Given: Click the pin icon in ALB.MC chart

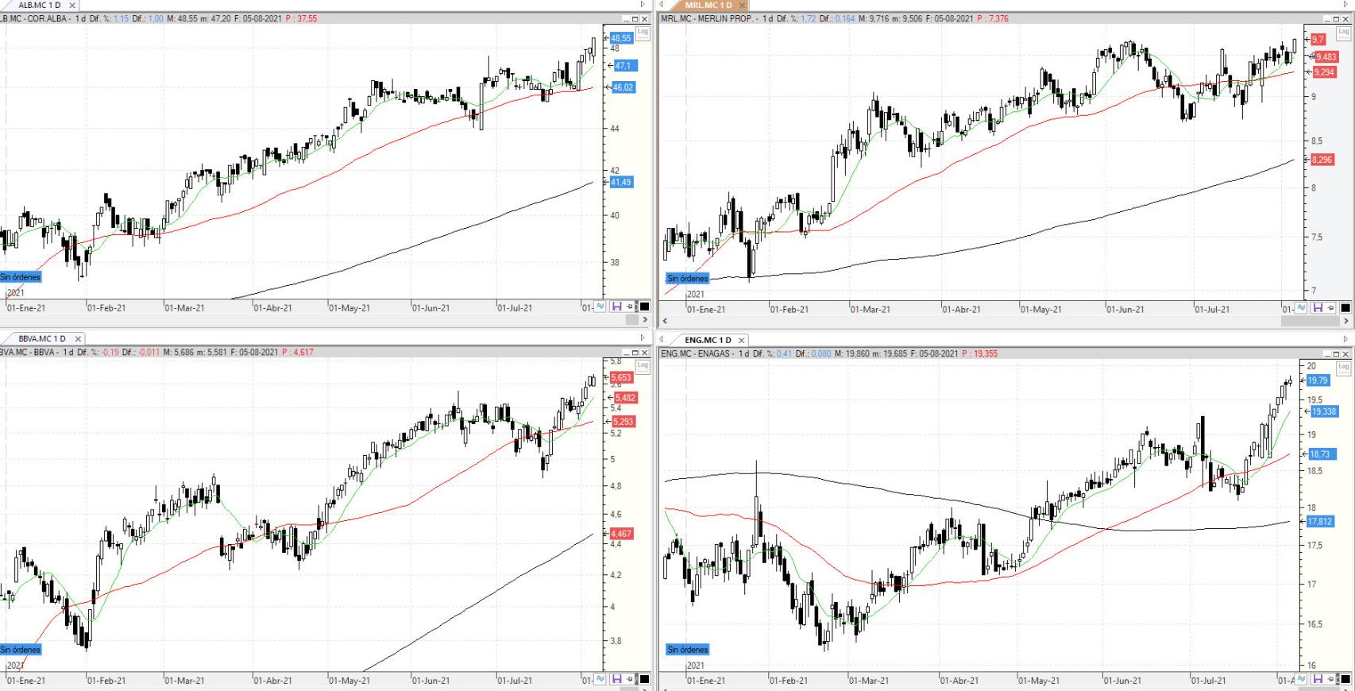Looking at the screenshot, I should click(631, 307).
